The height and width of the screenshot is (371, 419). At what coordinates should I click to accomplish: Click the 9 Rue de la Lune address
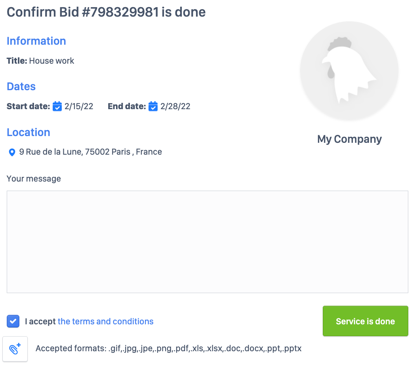pos(90,152)
